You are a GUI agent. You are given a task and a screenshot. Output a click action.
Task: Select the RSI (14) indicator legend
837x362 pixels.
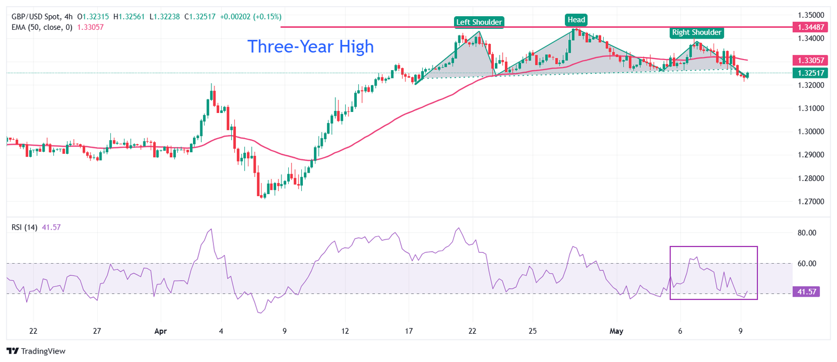tap(25, 227)
